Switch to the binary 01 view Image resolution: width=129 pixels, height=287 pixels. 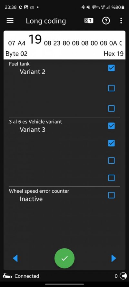(x=89, y=21)
